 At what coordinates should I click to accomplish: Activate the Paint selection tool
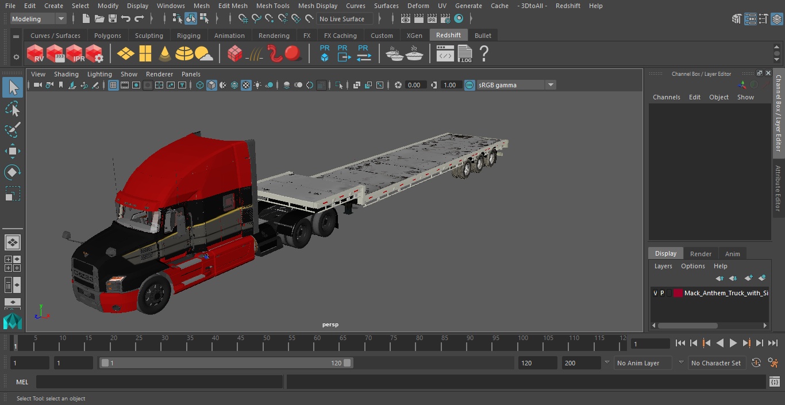13,130
